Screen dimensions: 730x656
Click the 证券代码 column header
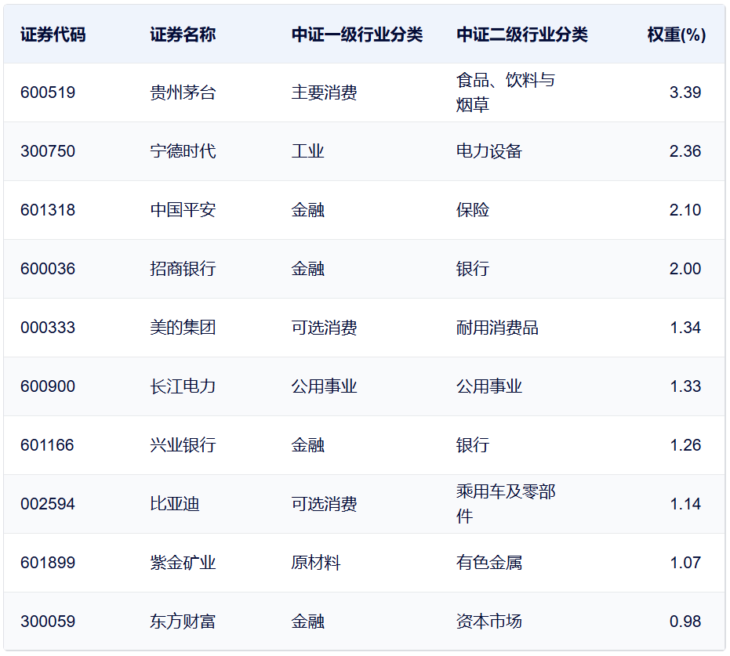(x=53, y=34)
